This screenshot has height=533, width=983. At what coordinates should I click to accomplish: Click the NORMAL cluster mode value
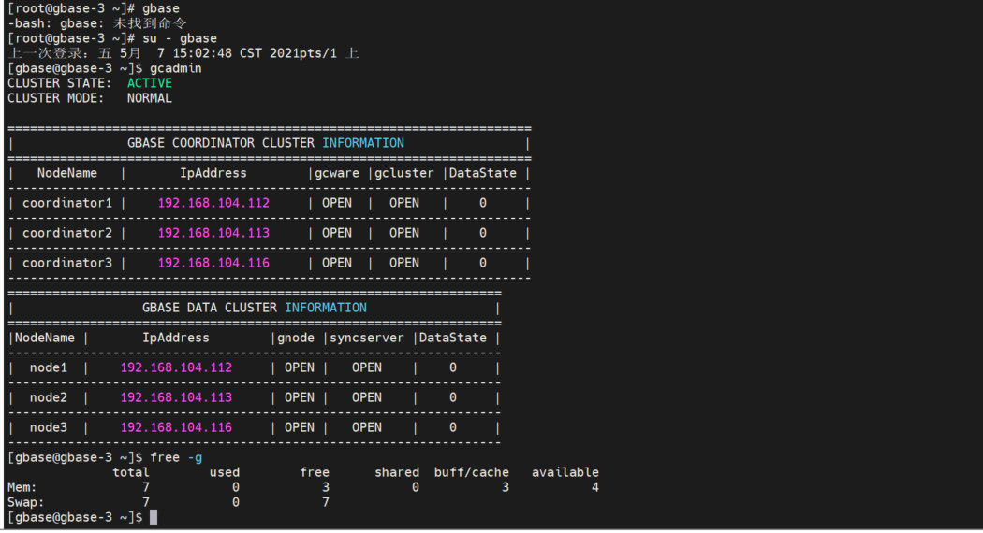click(149, 98)
